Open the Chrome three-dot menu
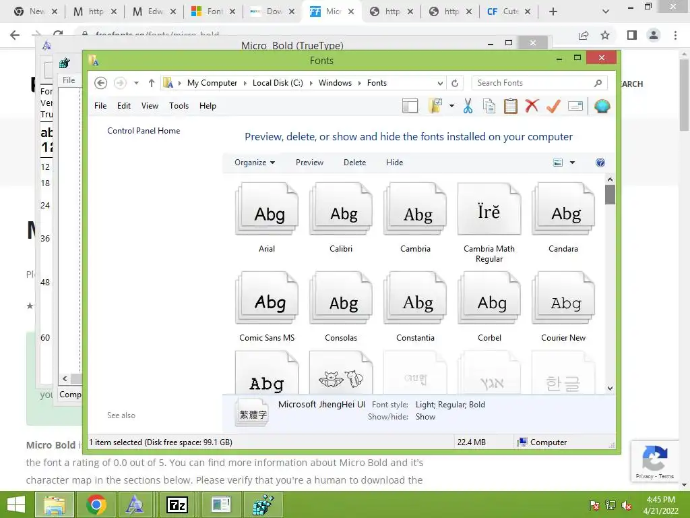The image size is (690, 518). coord(675,35)
